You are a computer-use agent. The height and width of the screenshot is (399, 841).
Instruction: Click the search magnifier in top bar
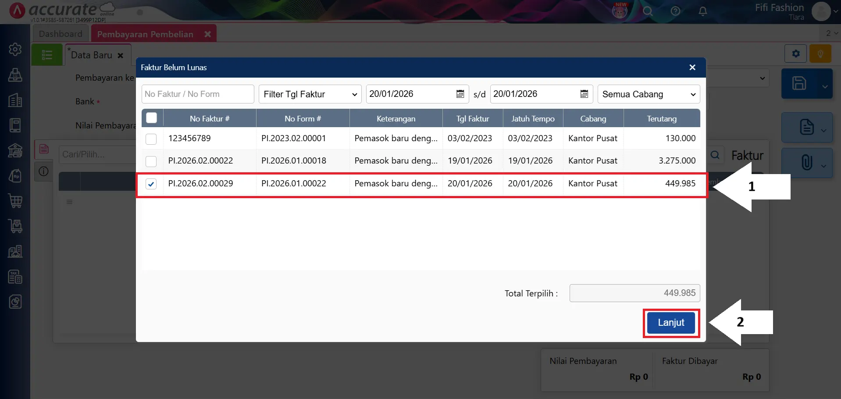point(648,11)
